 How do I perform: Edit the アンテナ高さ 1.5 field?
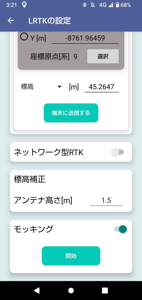coord(106,200)
